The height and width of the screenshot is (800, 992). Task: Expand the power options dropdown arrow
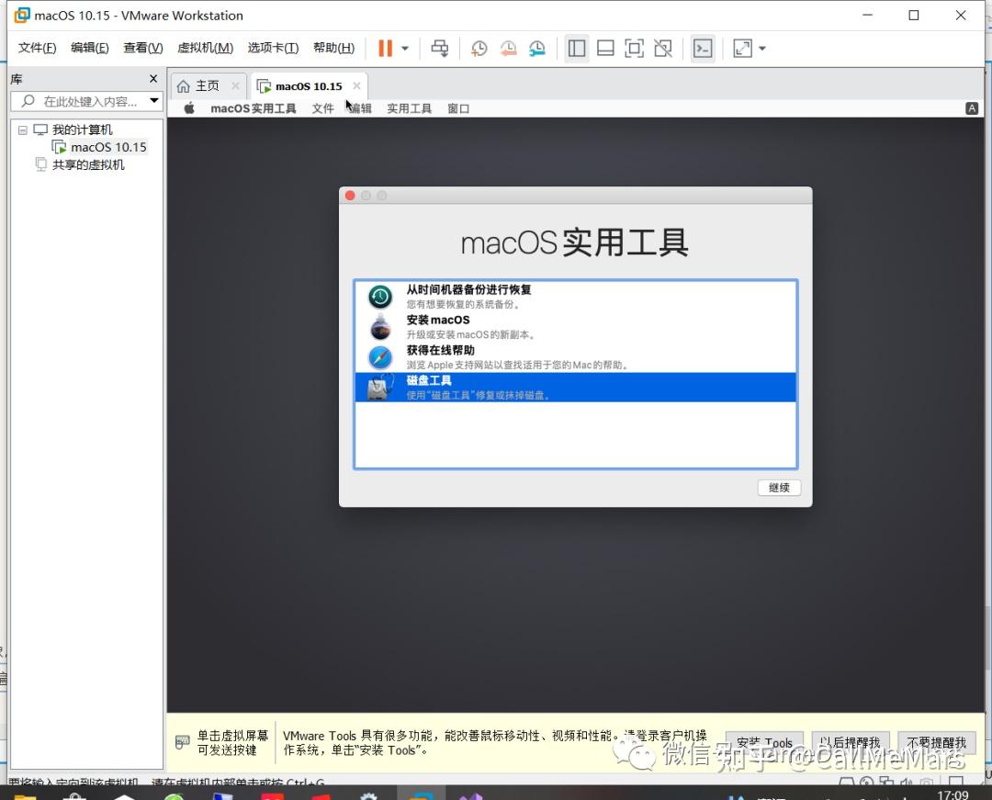click(405, 48)
